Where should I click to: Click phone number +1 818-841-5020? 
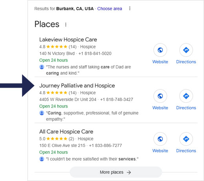point(95,54)
